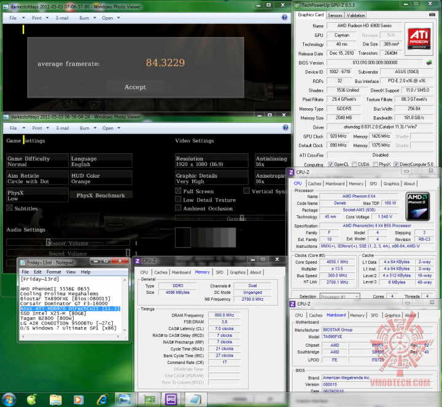Viewport: 442px width, 407px height.
Task: Click the ATI Radeon logo in GPU-Z
Action: [419, 39]
